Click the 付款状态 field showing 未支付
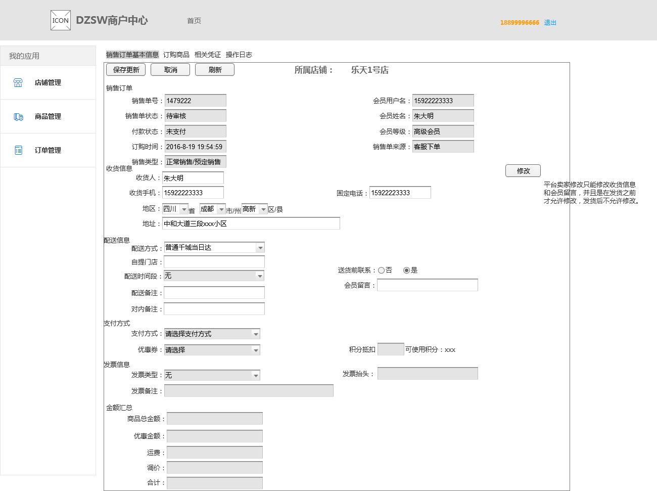The height and width of the screenshot is (491, 657). pos(196,131)
